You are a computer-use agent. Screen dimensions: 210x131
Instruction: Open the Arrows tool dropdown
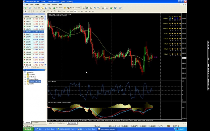pyautogui.click(x=59, y=11)
